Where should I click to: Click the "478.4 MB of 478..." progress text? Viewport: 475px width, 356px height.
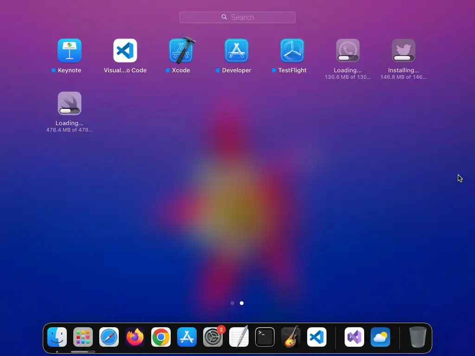70,130
